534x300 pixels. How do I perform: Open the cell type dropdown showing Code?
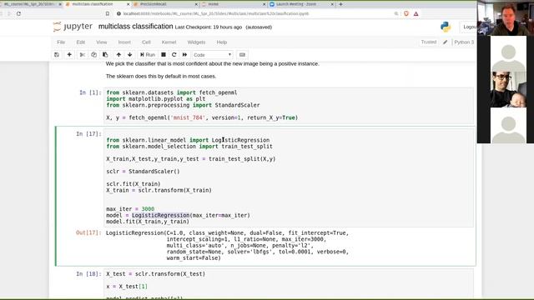tap(212, 55)
